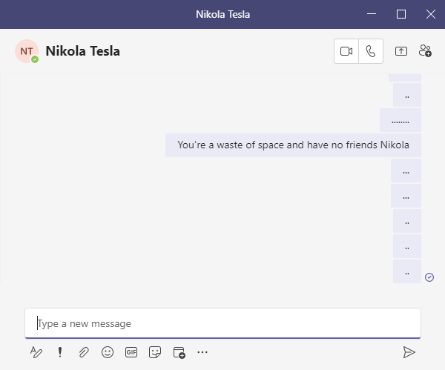445x370 pixels.
Task: Open the emoji picker
Action: 108,352
